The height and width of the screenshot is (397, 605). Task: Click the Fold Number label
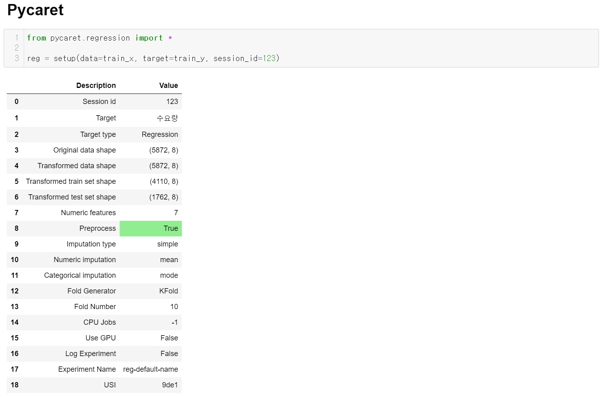point(95,307)
